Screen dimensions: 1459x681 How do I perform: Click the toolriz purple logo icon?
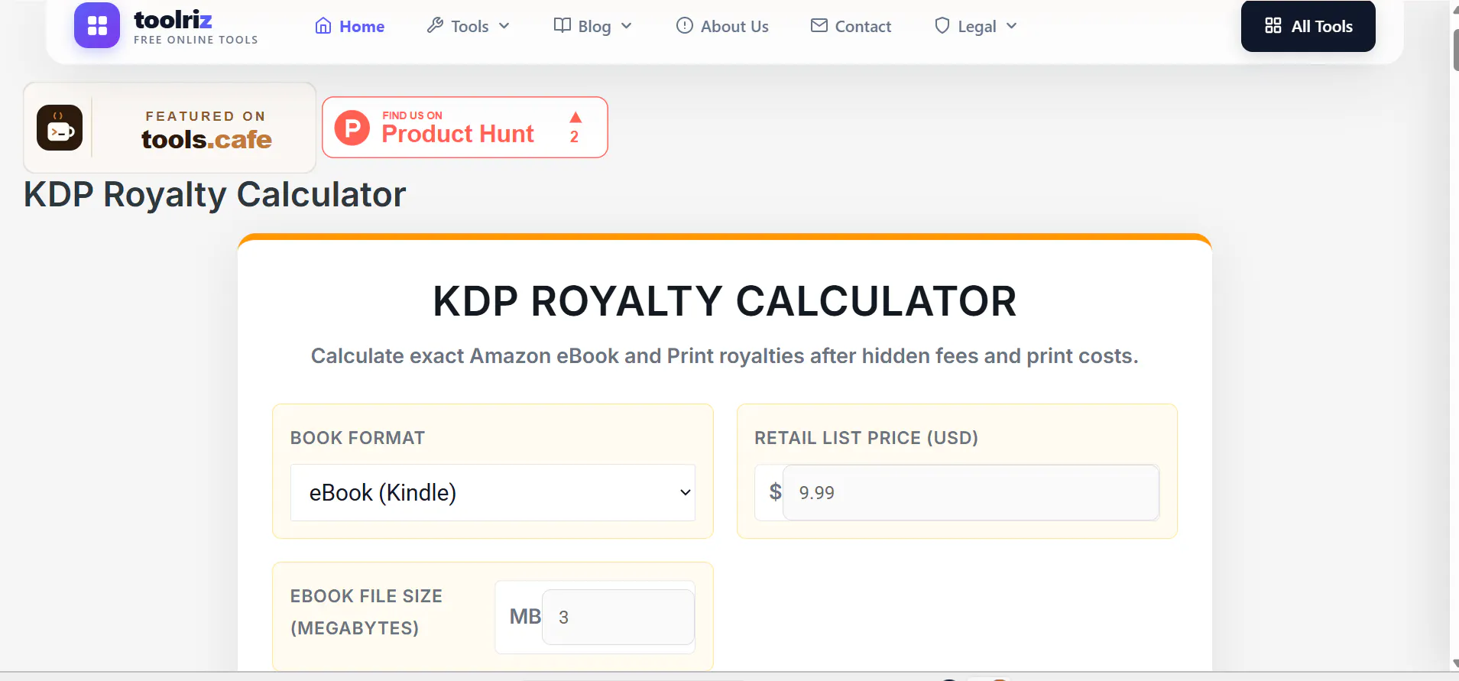(x=97, y=25)
